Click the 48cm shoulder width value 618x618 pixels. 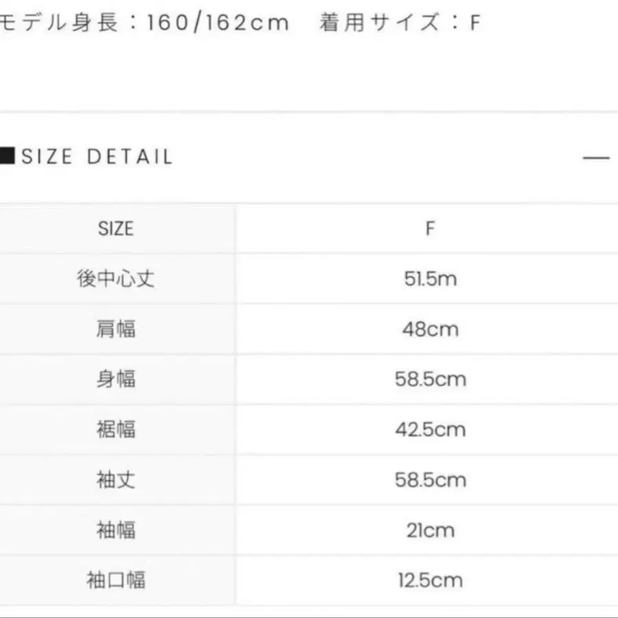point(430,329)
